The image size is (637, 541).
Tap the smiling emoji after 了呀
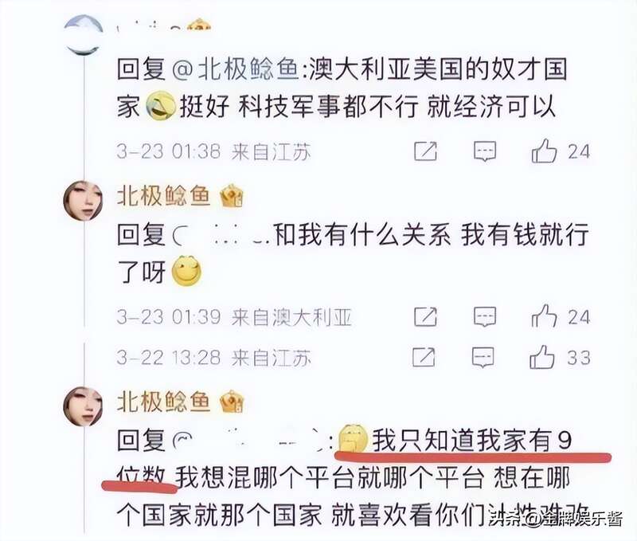tap(186, 271)
